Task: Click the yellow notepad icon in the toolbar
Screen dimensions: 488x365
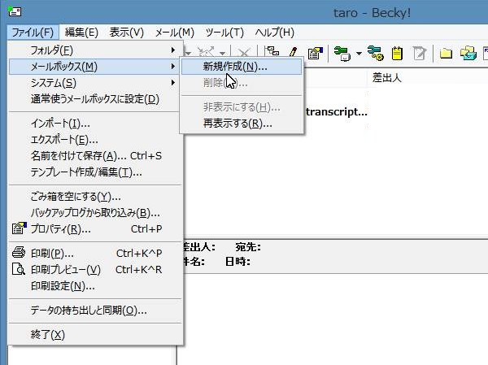Action: click(x=397, y=54)
